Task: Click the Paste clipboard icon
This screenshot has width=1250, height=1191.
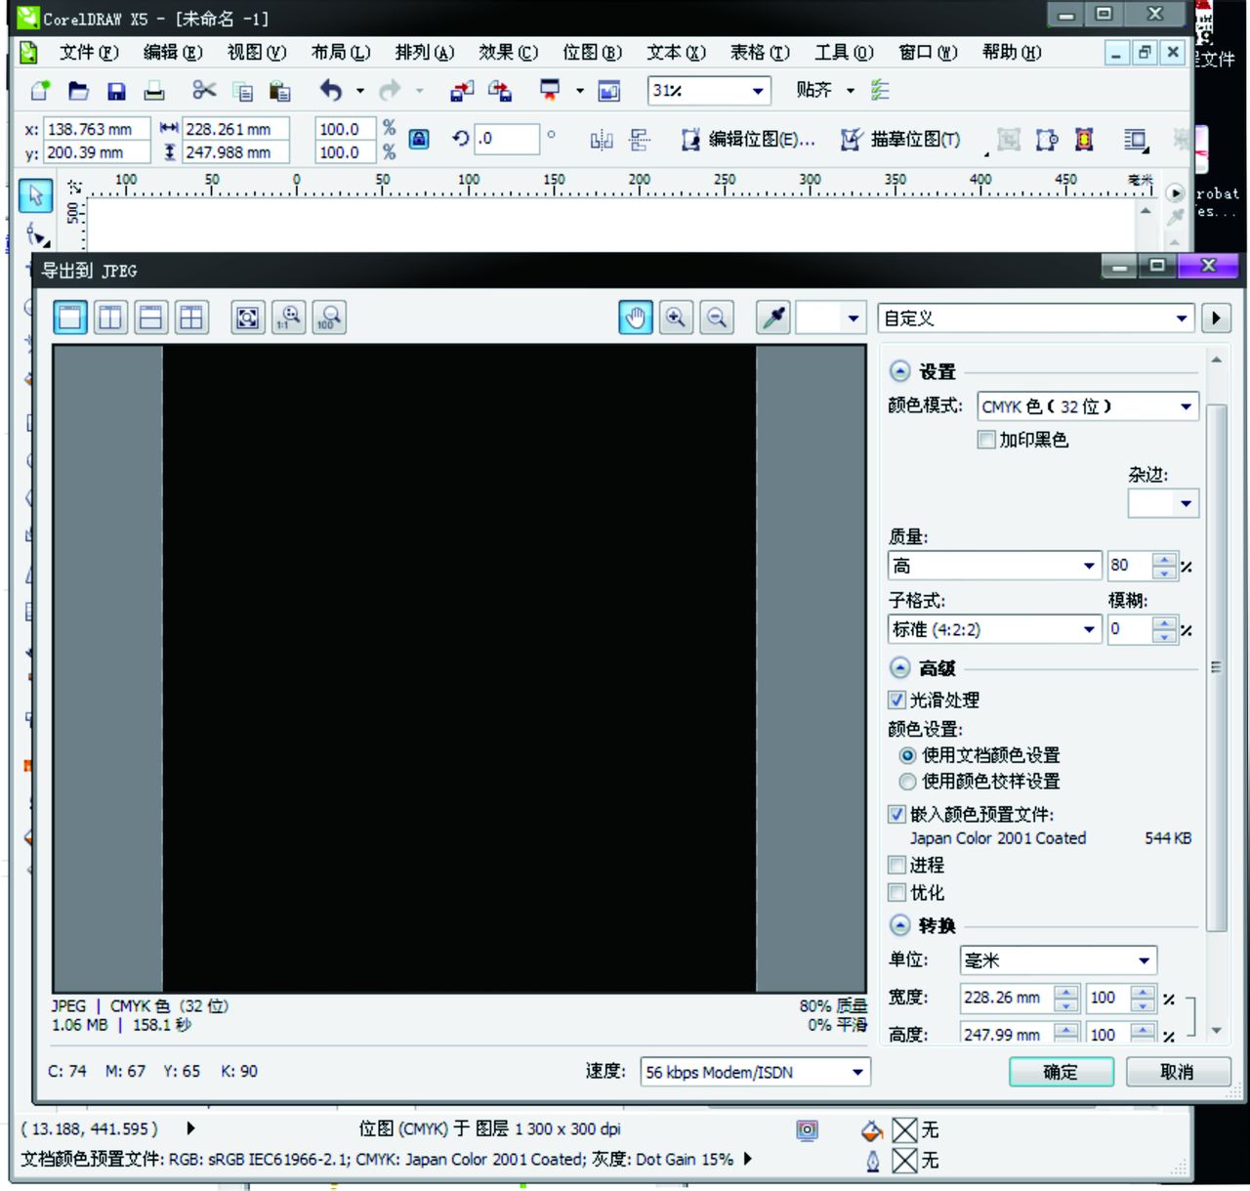Action: pyautogui.click(x=280, y=91)
